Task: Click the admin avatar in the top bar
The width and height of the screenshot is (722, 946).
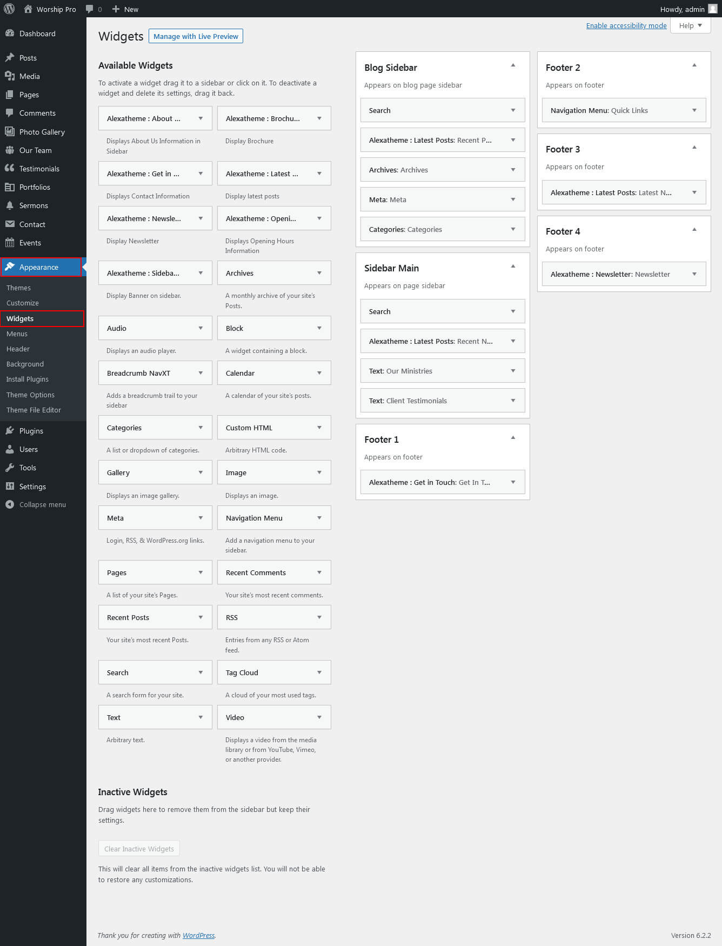Action: 713,9
